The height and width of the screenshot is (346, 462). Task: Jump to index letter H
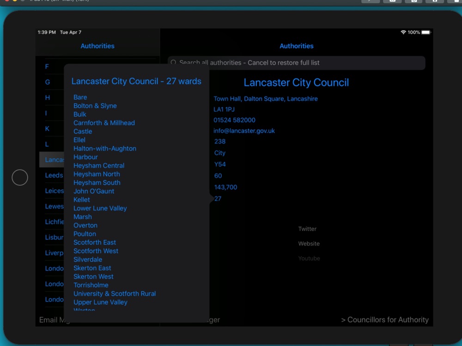point(48,98)
